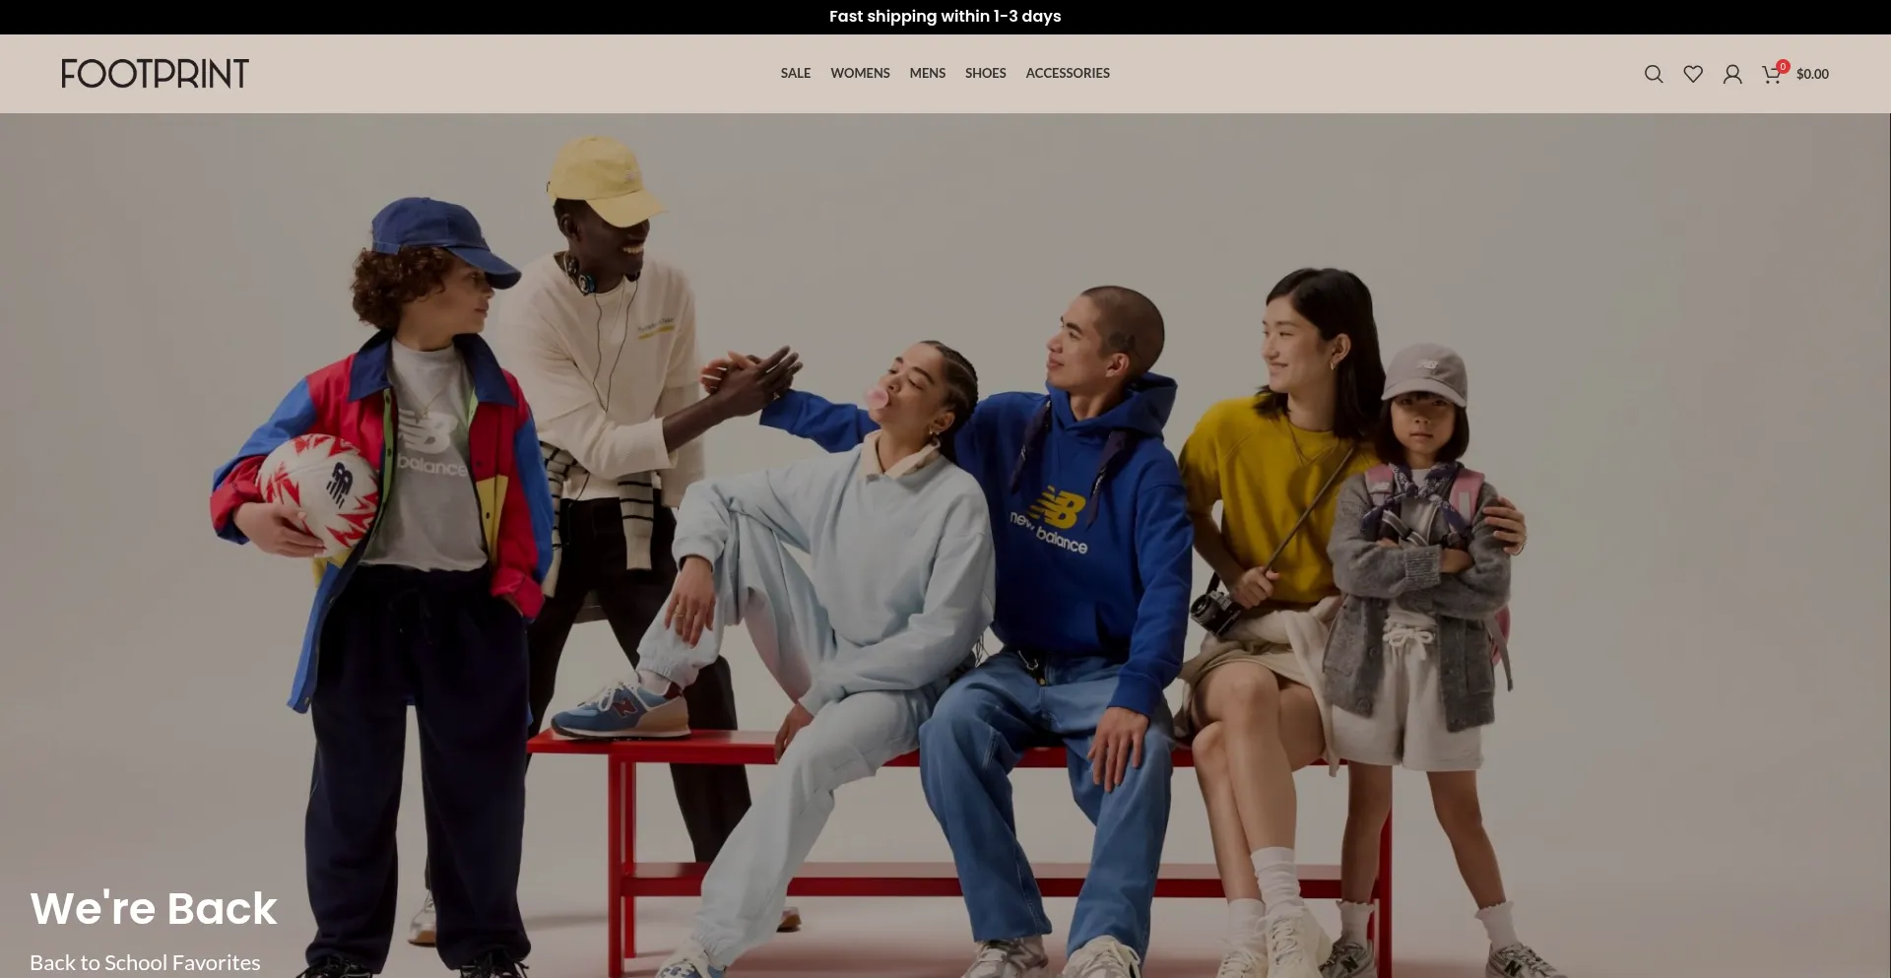
Task: Open the shopping cart icon
Action: point(1771,75)
